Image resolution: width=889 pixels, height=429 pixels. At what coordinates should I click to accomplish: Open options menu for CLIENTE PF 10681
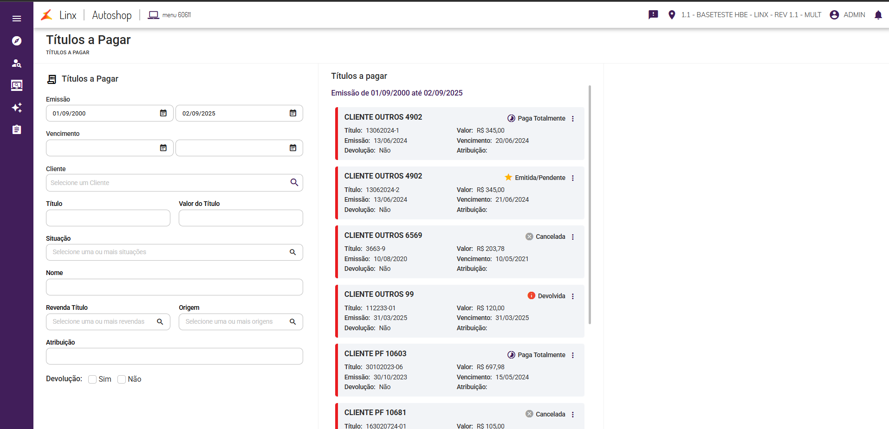(x=573, y=415)
